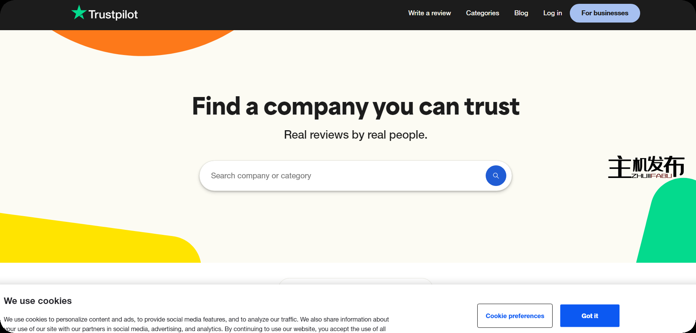Click the Real reviews by real people subtitle
The height and width of the screenshot is (333, 696).
point(356,135)
